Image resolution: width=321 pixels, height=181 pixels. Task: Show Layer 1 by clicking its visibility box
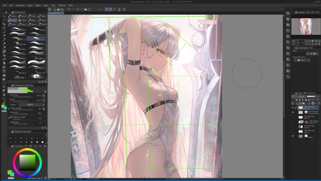293,131
